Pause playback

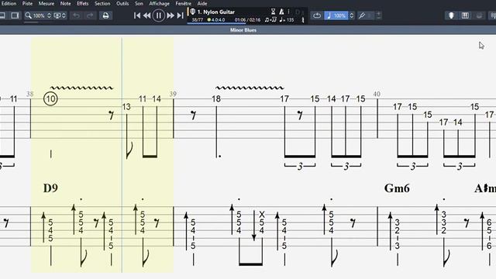[158, 15]
